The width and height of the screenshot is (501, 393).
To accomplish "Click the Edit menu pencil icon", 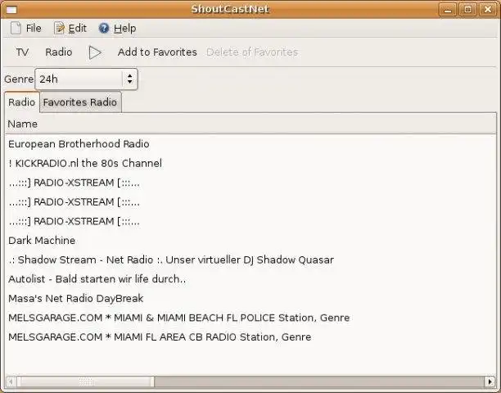I will [x=59, y=28].
